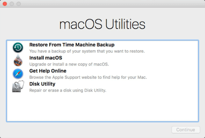Click the Install macOS installer icon
205x138 pixels.
pyautogui.click(x=18, y=61)
